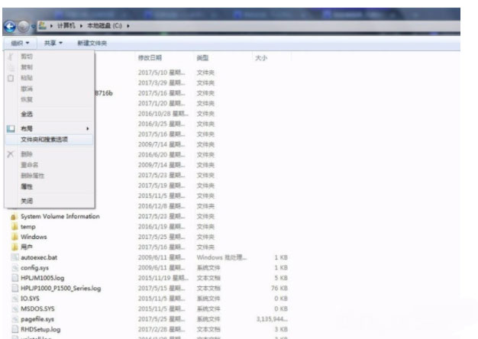The height and width of the screenshot is (339, 478).
Task: Select the 用户 folder name
Action: point(27,247)
